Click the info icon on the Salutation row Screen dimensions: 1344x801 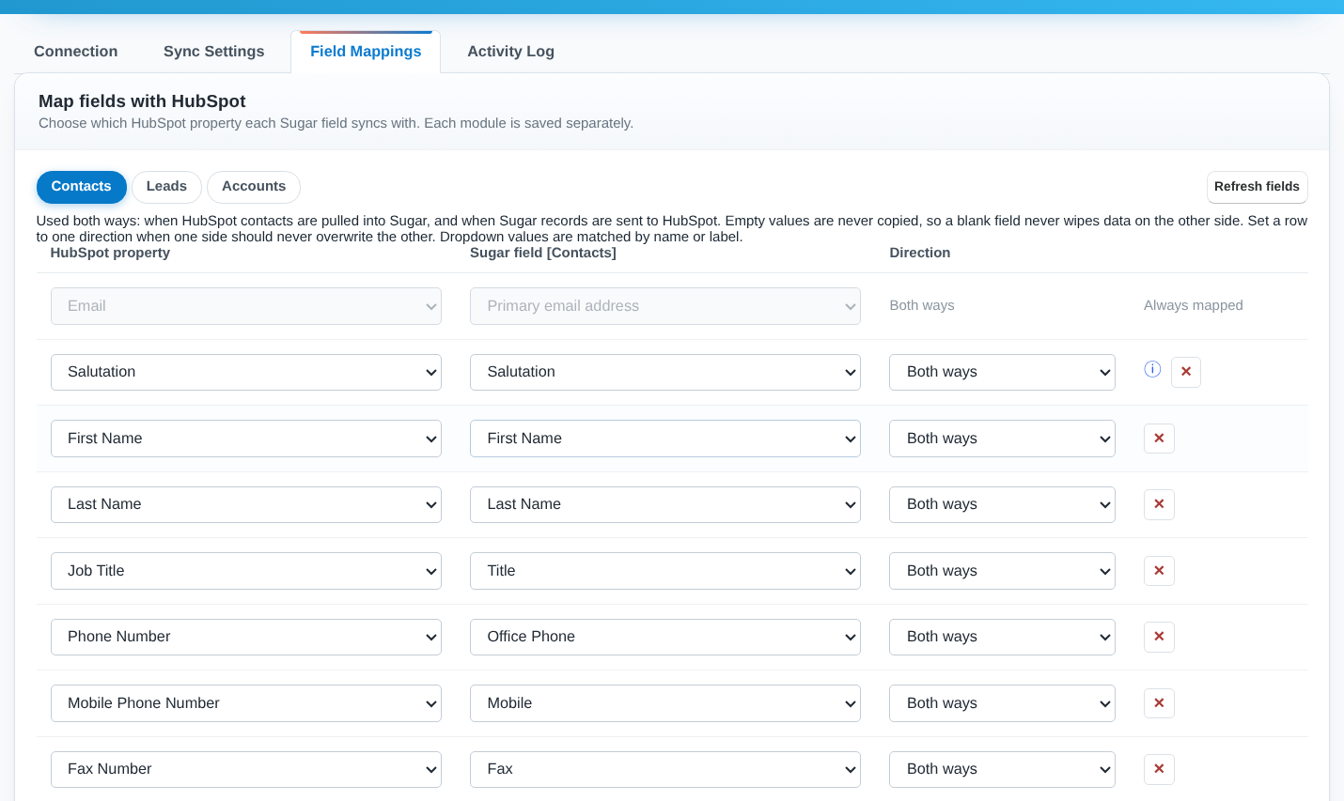click(x=1152, y=369)
